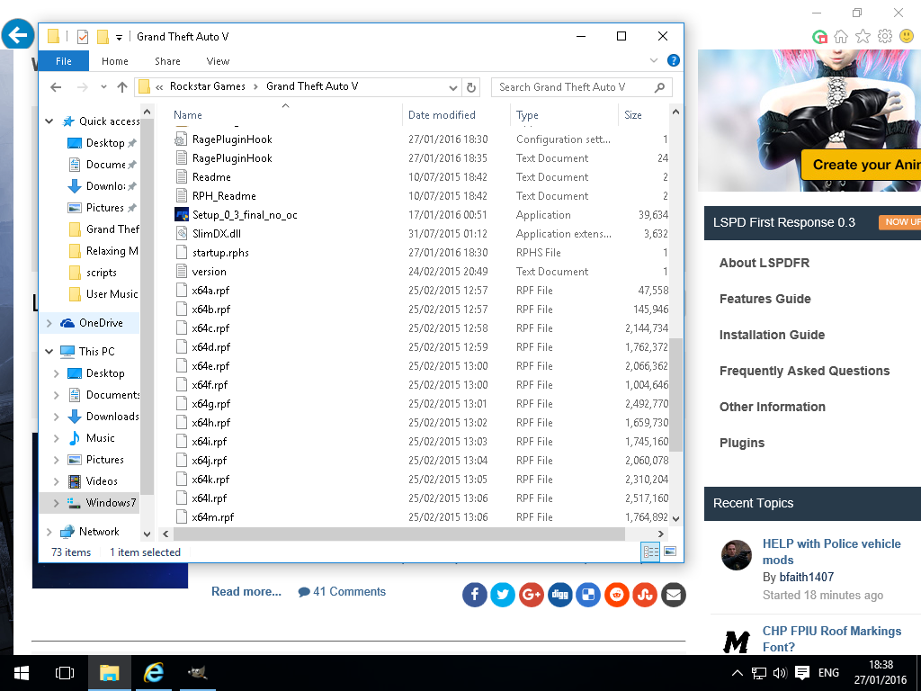921x691 pixels.
Task: Click the New folder quick access icon
Action: pyautogui.click(x=103, y=37)
